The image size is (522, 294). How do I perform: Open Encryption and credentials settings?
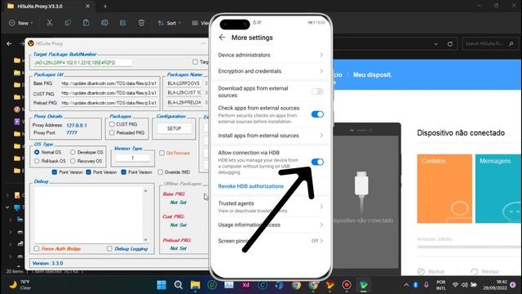click(x=270, y=71)
